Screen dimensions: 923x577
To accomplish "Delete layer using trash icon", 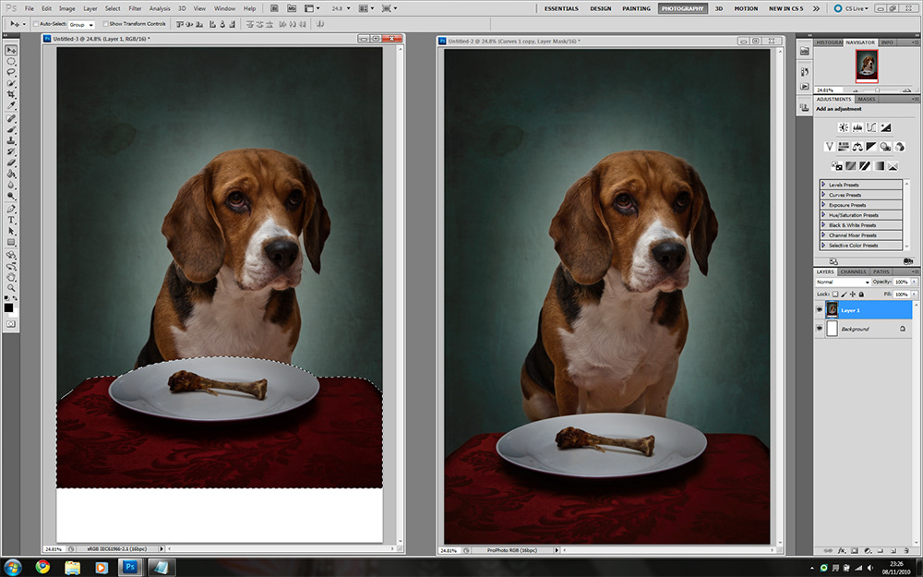I will 906,551.
